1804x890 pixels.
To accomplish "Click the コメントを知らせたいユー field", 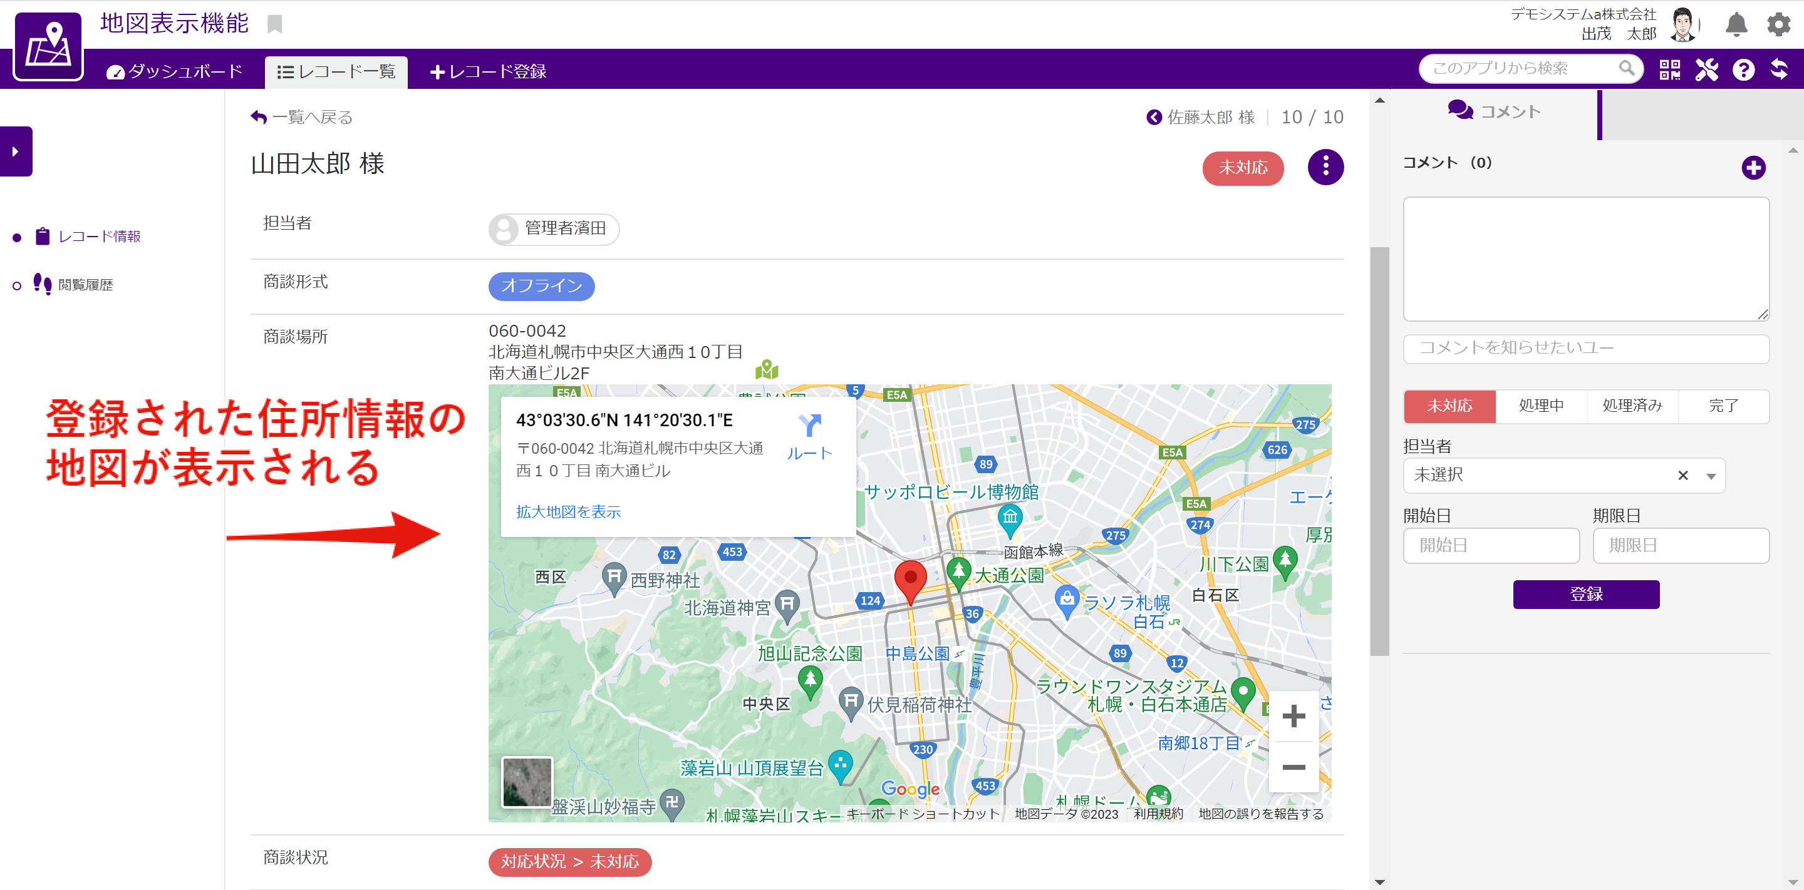I will (x=1586, y=349).
